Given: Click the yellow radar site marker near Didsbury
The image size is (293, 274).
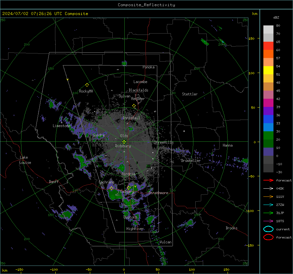Looking at the screenshot, I should (x=124, y=142).
